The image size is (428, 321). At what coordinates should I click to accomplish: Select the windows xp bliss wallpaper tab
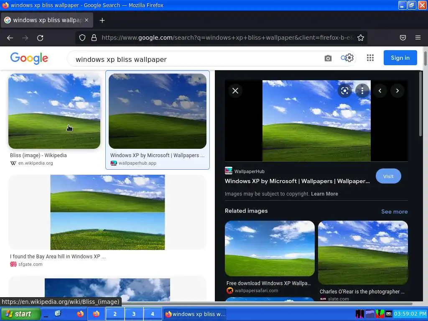pos(47,20)
